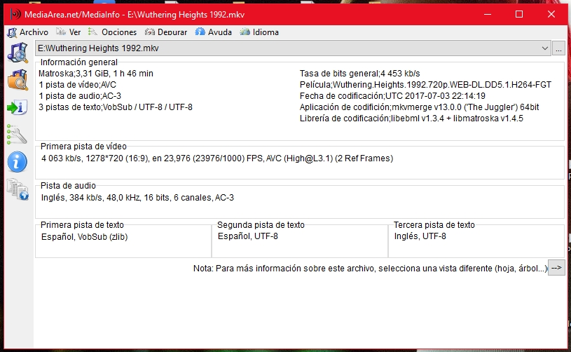Screen dimensions: 571x352
Task: Click the video track line '4 063 kb/s, 1278*720'
Action: [x=217, y=158]
